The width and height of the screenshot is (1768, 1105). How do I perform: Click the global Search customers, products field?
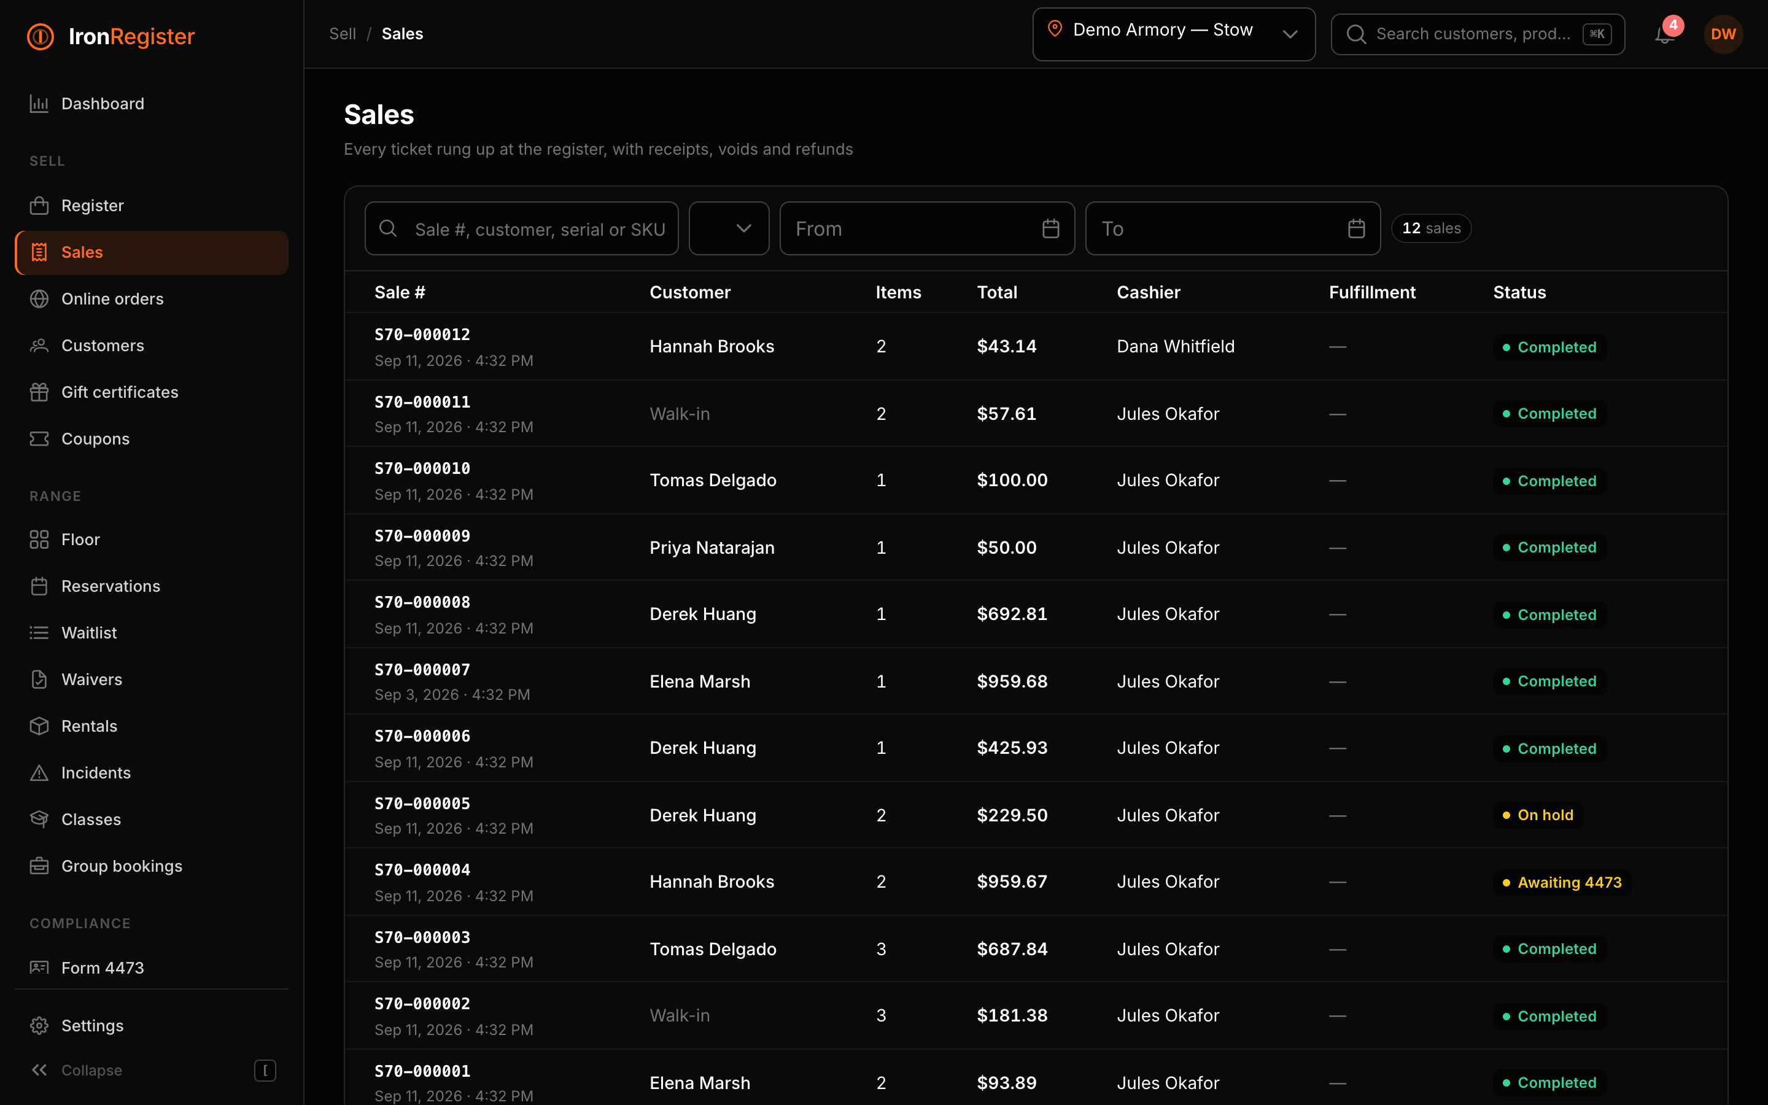tap(1477, 34)
